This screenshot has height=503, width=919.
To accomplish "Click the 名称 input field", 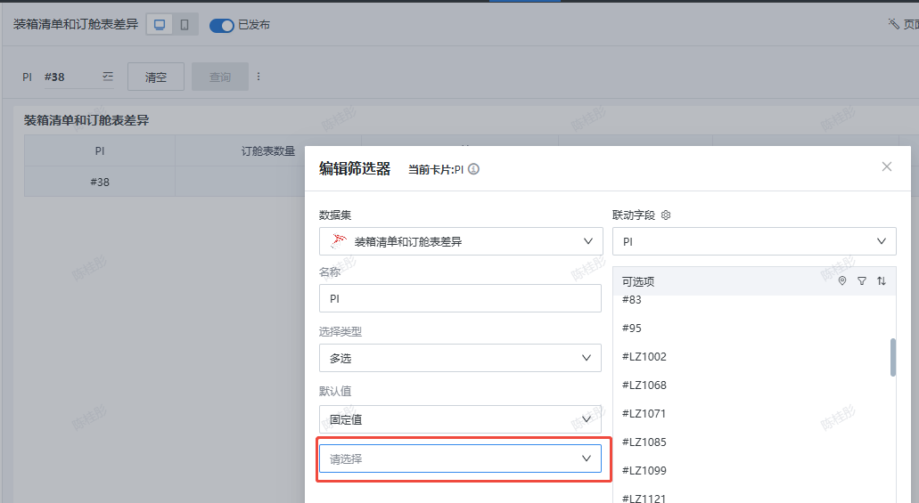I will [x=460, y=298].
